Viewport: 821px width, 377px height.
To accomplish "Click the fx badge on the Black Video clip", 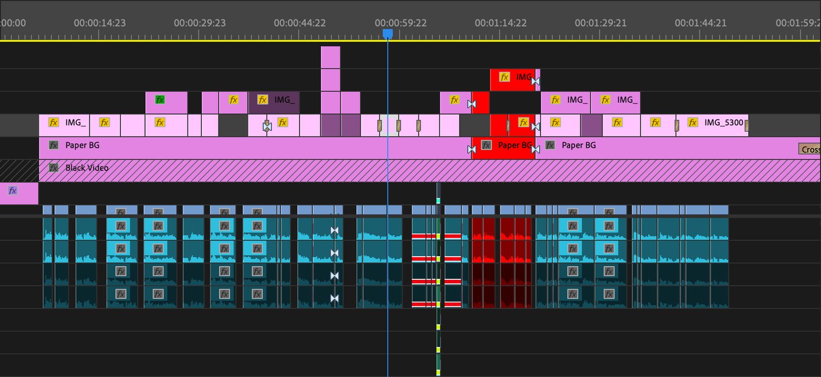I will tap(54, 168).
